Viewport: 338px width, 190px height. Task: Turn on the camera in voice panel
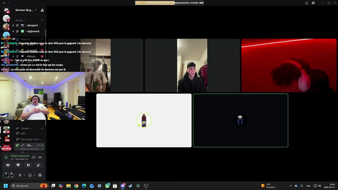coord(8,165)
